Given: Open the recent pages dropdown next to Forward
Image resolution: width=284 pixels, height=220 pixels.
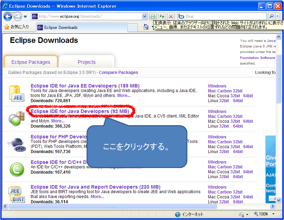Looking at the screenshot, I should point(25,17).
